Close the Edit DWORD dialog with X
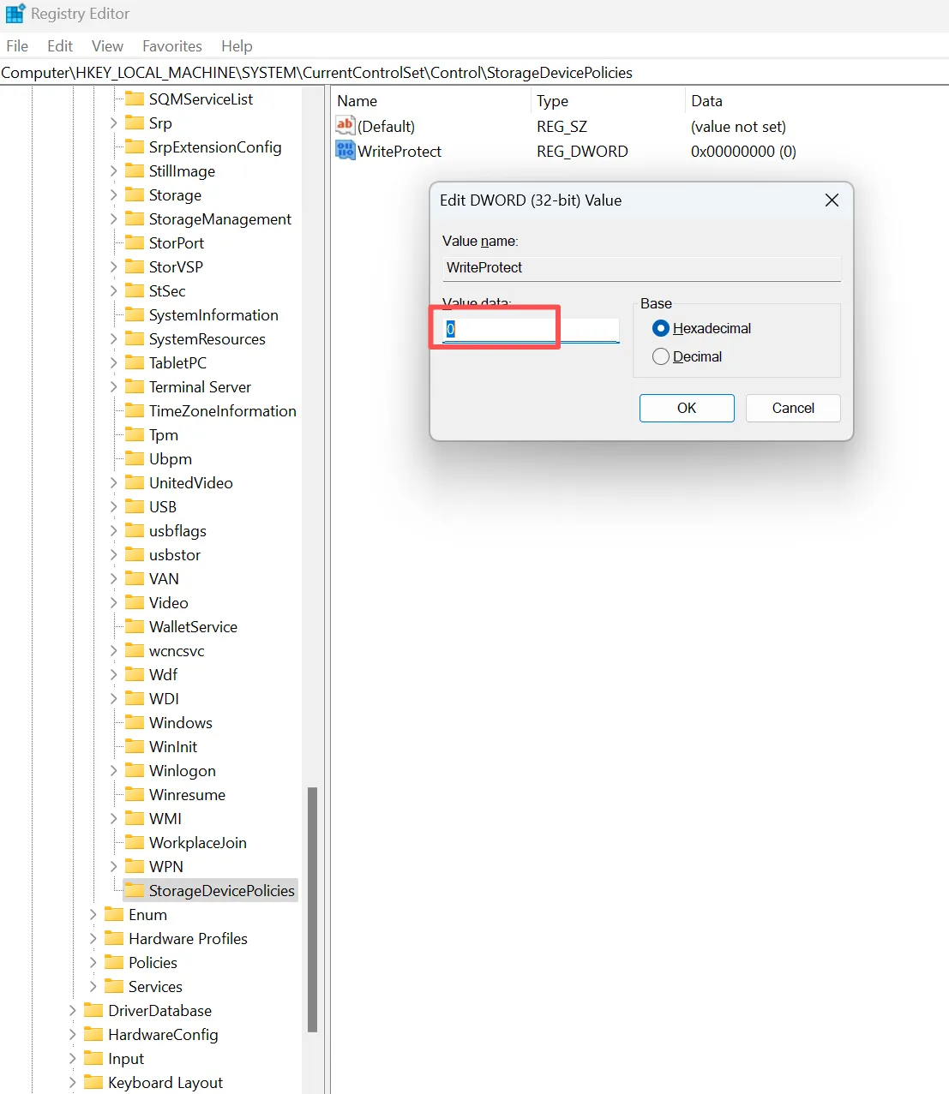Image resolution: width=949 pixels, height=1094 pixels. (832, 200)
